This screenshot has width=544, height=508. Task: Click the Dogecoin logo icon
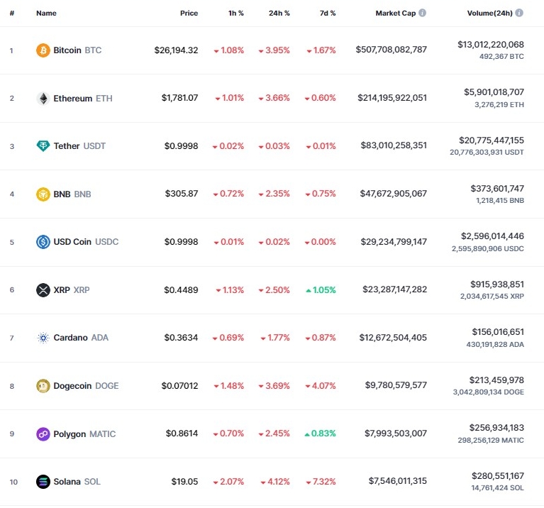coord(43,386)
